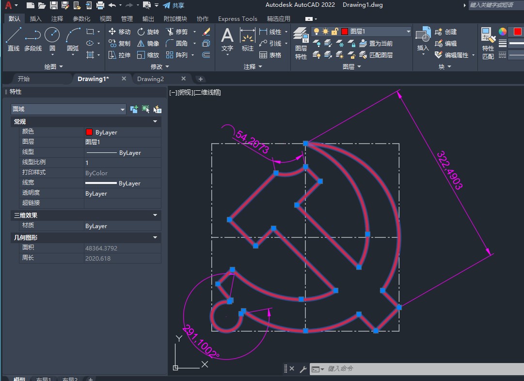Viewport: 524px width, 381px height.
Task: Click the Save icon in quick access toolbar
Action: [53, 5]
